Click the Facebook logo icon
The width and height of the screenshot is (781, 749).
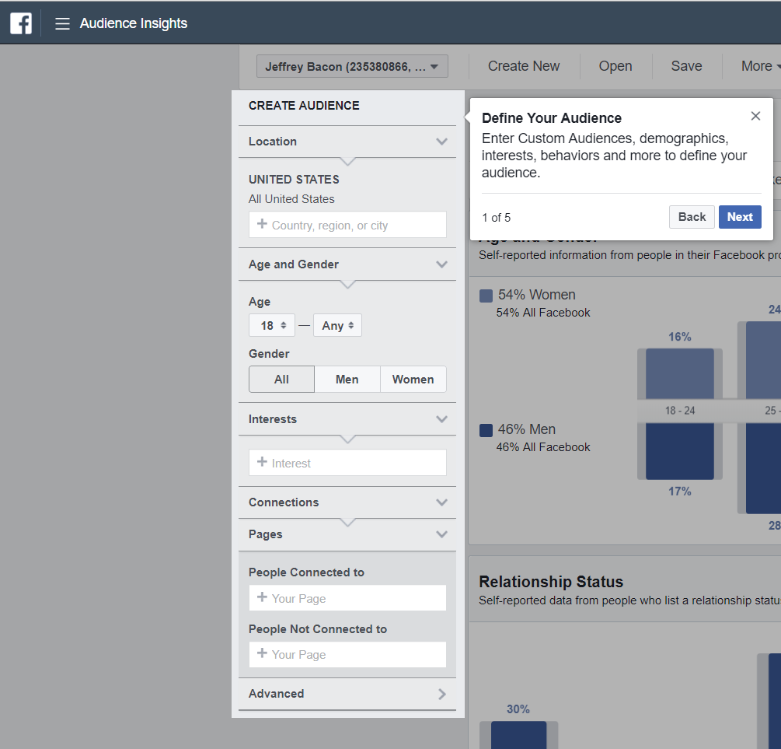click(21, 23)
